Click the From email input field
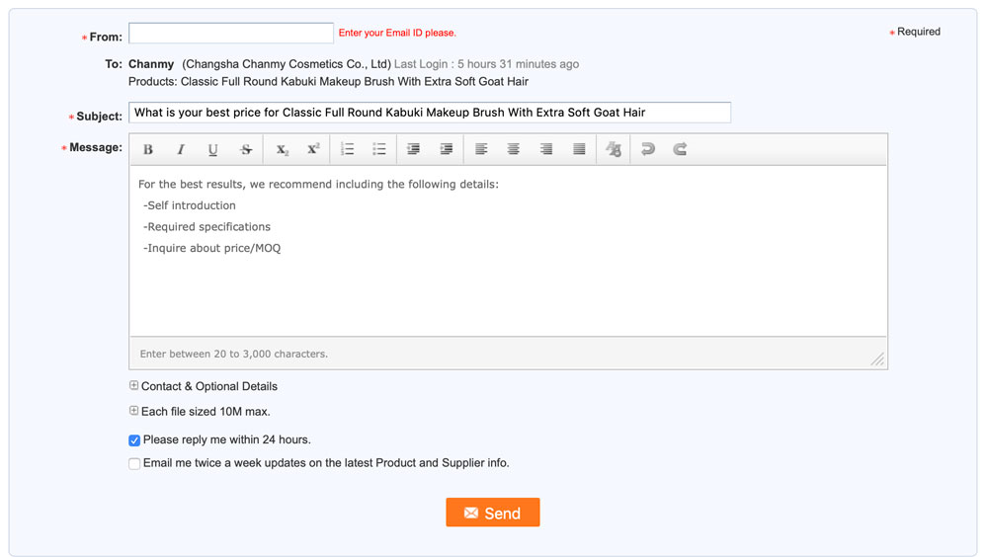The height and width of the screenshot is (557, 988). (x=231, y=34)
